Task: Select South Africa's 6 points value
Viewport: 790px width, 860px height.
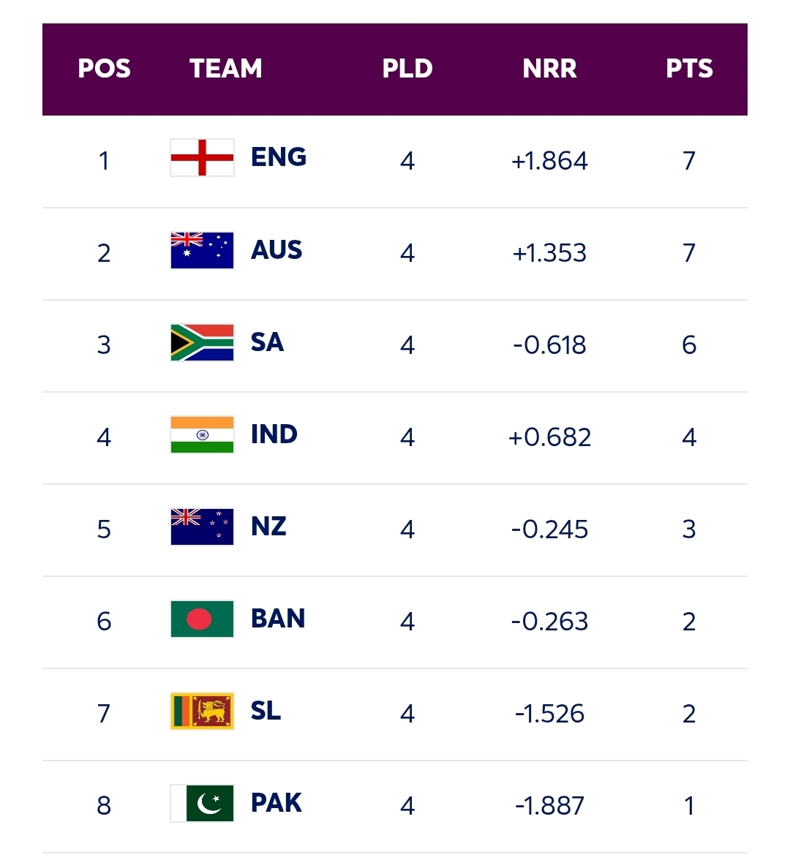Action: coord(689,345)
